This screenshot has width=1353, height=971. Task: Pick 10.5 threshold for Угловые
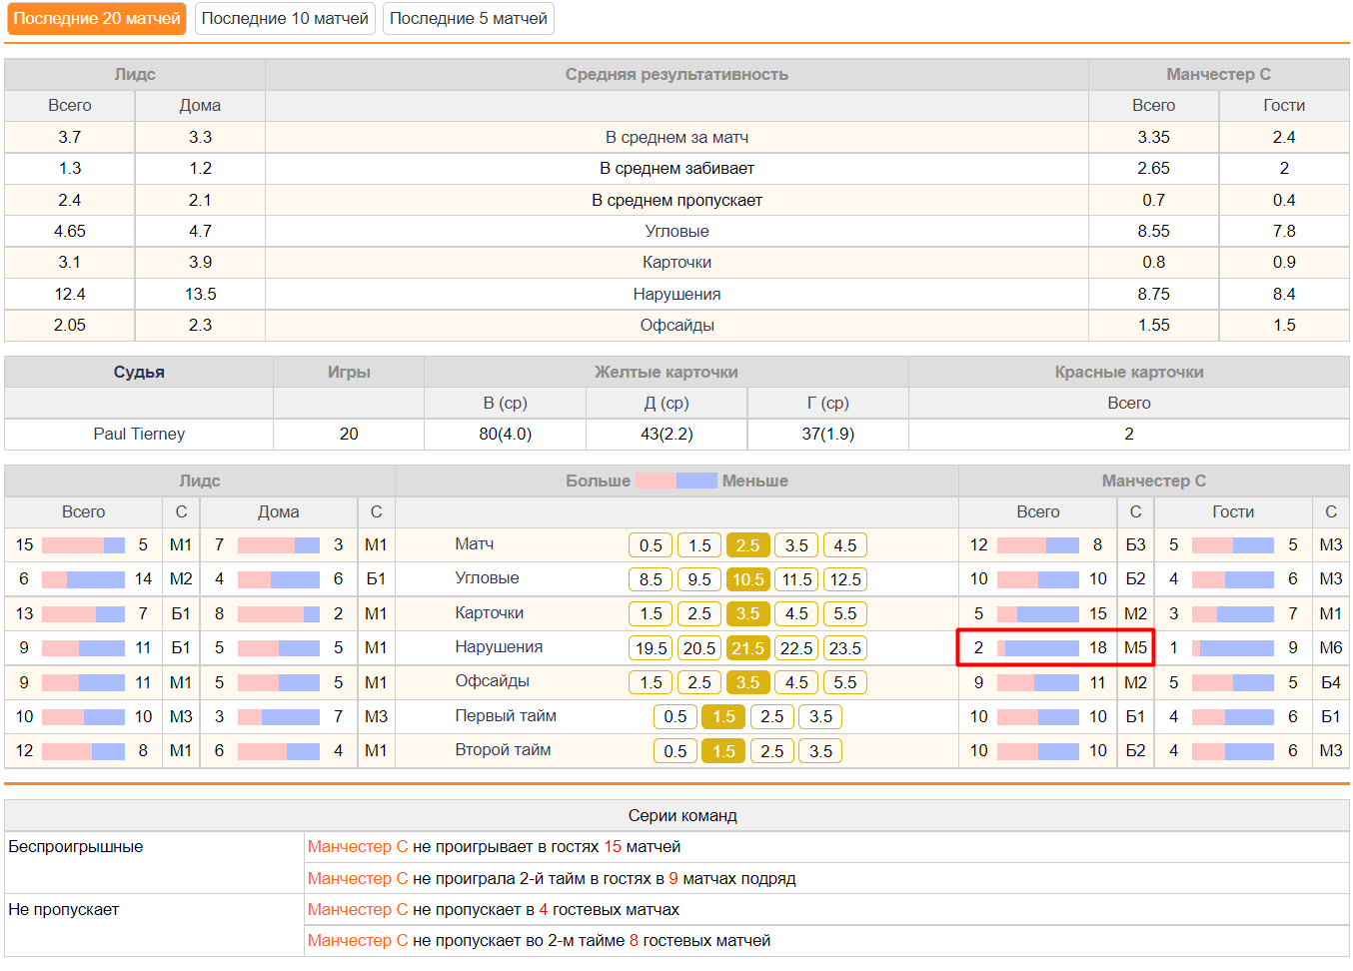click(x=747, y=579)
